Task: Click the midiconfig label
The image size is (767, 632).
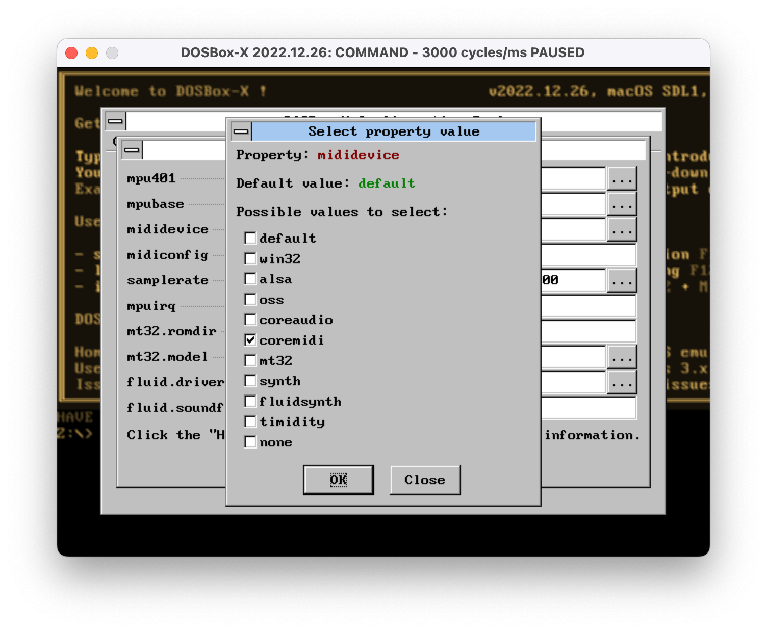Action: point(168,255)
